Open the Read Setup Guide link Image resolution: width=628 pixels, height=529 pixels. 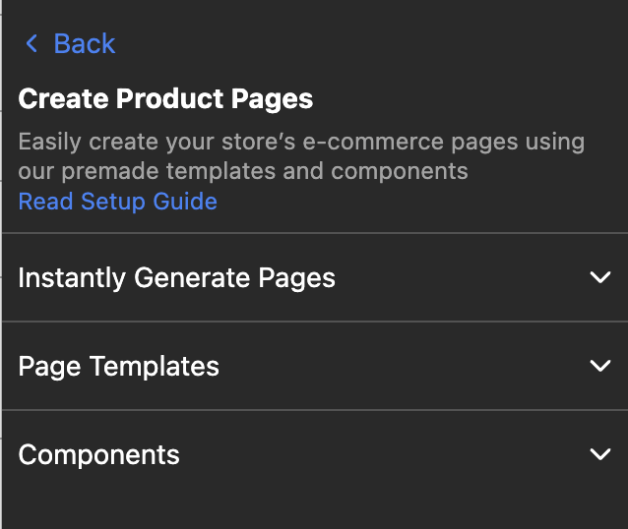point(117,202)
